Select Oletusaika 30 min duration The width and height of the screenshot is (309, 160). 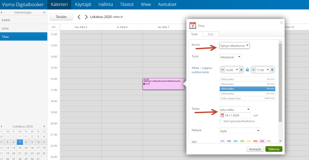click(x=247, y=79)
